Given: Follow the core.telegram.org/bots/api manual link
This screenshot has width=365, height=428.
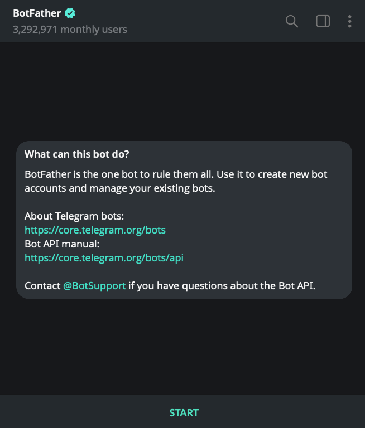Looking at the screenshot, I should coord(104,257).
